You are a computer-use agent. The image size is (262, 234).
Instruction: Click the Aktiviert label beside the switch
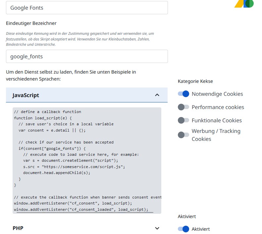(x=200, y=229)
